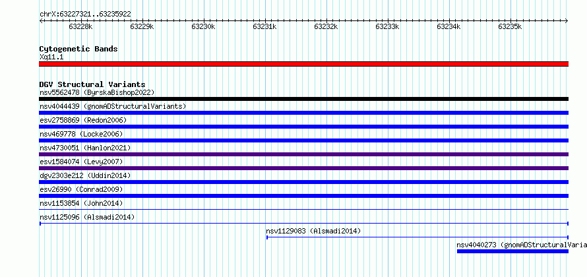This screenshot has height=277, width=587.
Task: Click the black nsv5562478 variant bar
Action: tap(303, 99)
